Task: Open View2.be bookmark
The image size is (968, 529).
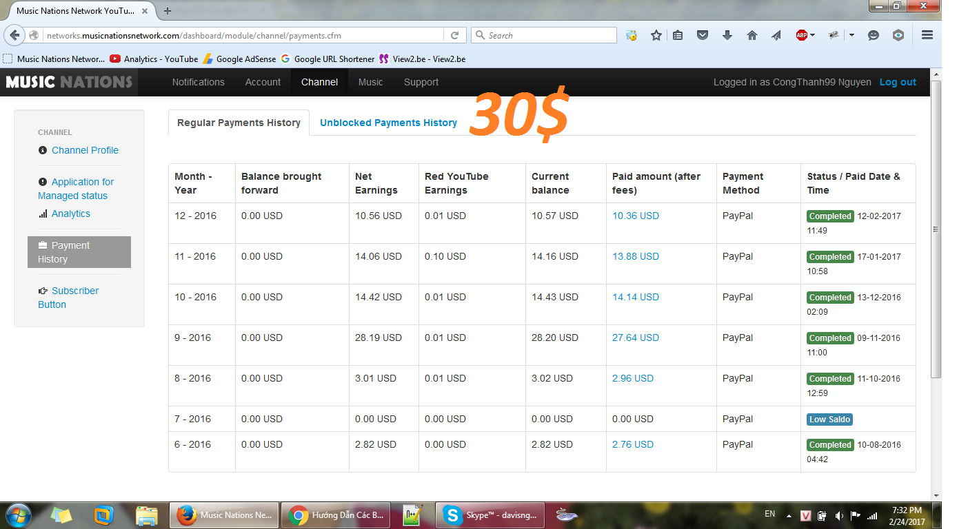Action: 422,59
